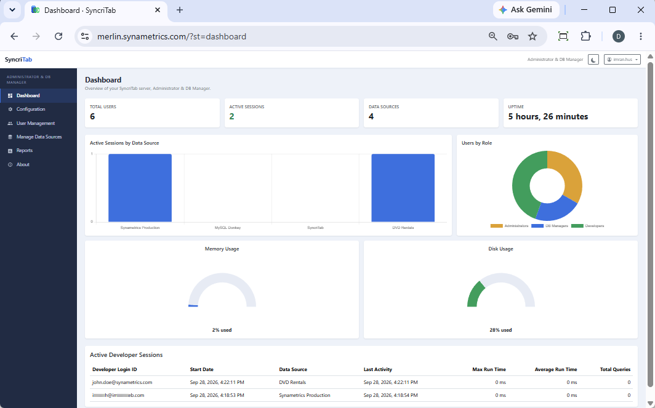Click the address bar URL
The image size is (655, 408).
pos(172,37)
